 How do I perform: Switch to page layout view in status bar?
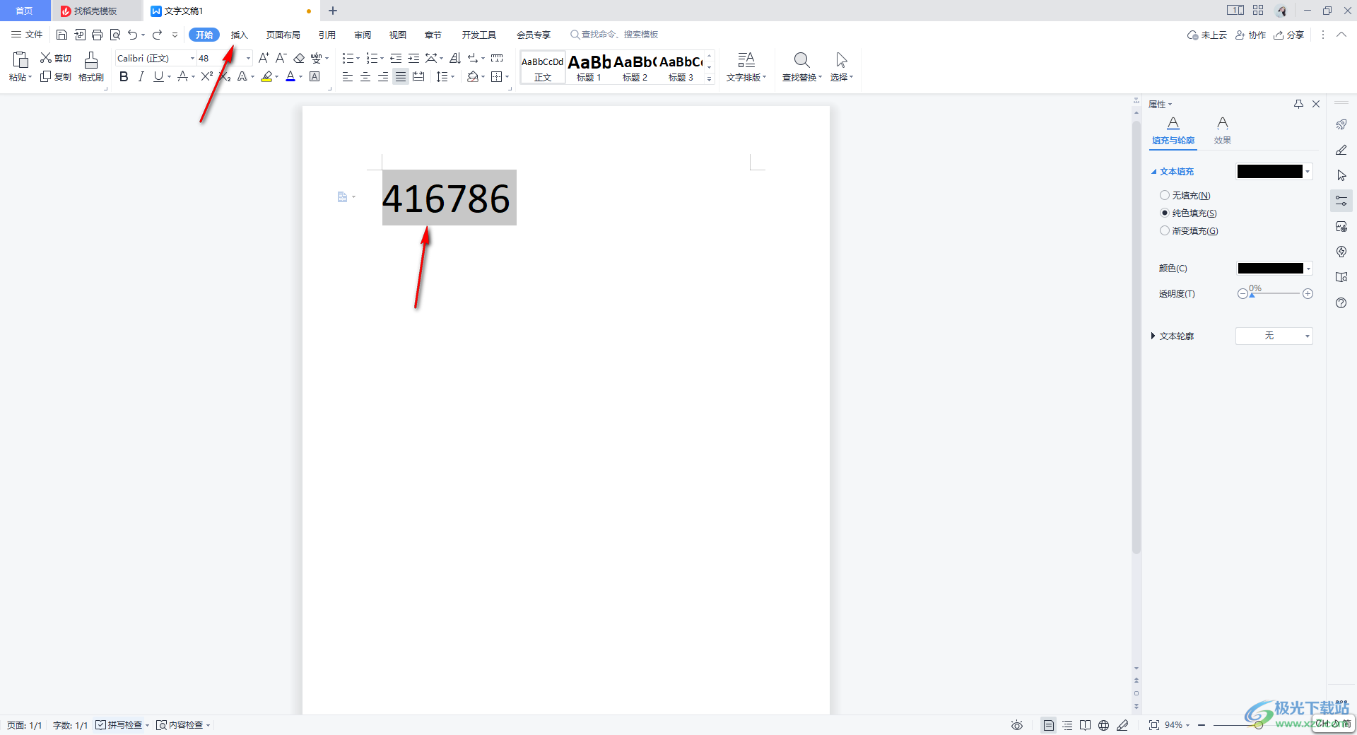click(1049, 725)
